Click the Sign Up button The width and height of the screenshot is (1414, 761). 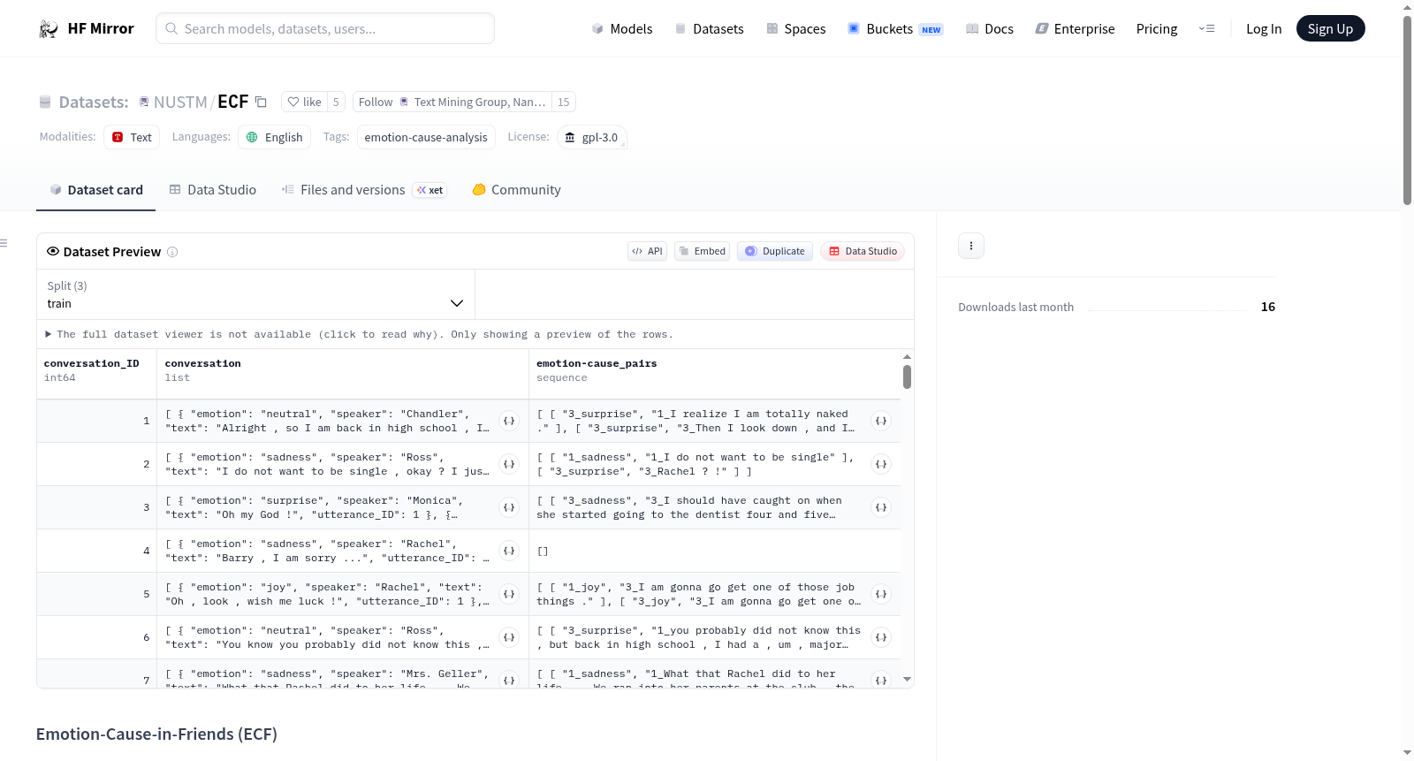click(1331, 28)
